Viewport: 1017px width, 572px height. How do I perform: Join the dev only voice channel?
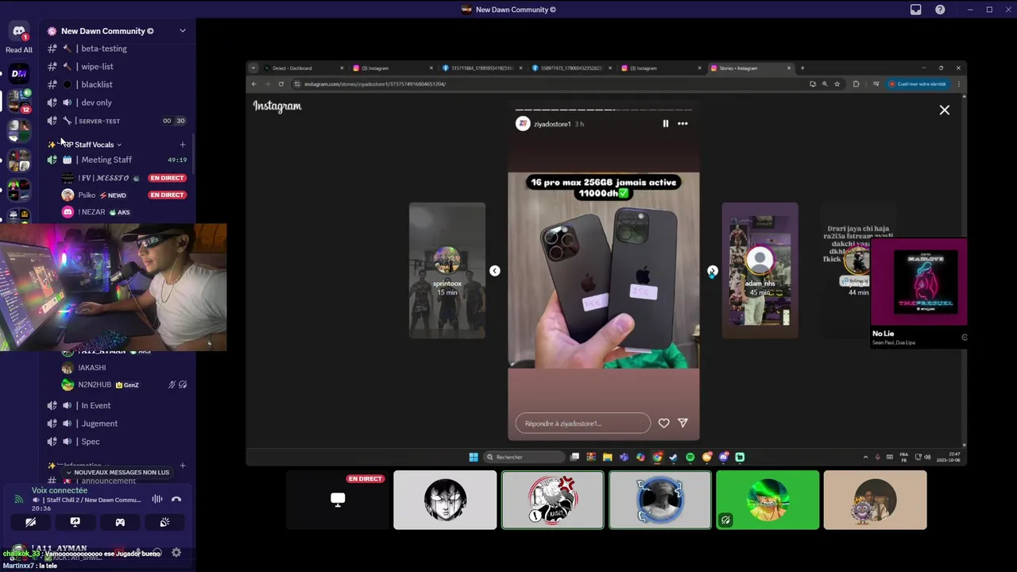(x=118, y=102)
